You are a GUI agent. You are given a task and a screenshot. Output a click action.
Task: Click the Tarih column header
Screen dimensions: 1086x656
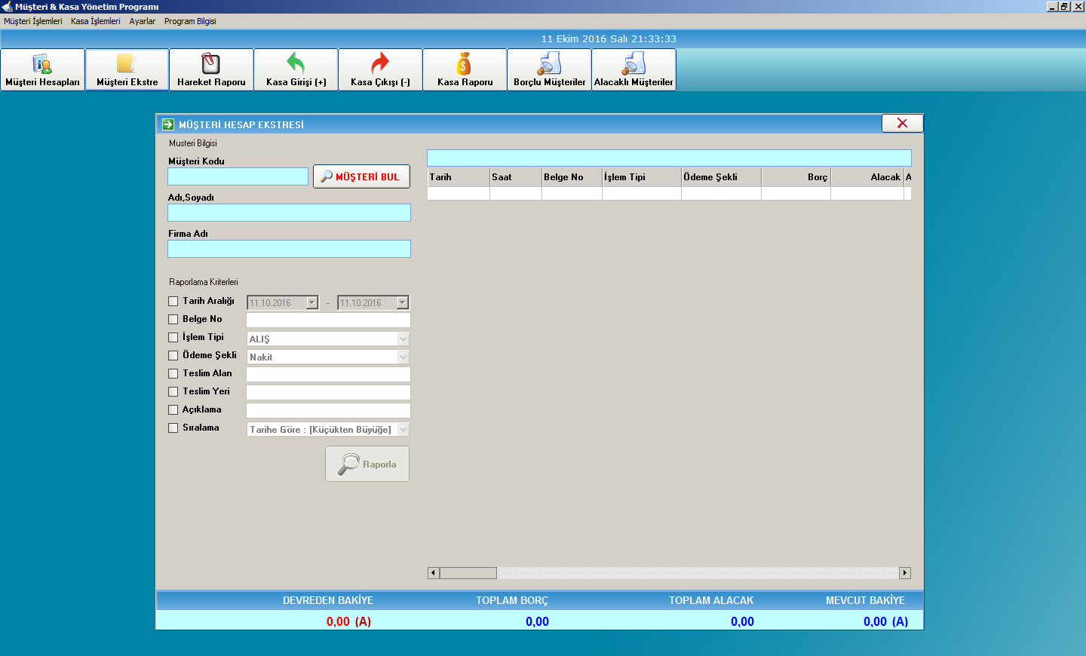pos(459,177)
